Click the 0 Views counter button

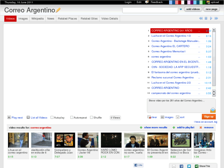tap(115, 118)
